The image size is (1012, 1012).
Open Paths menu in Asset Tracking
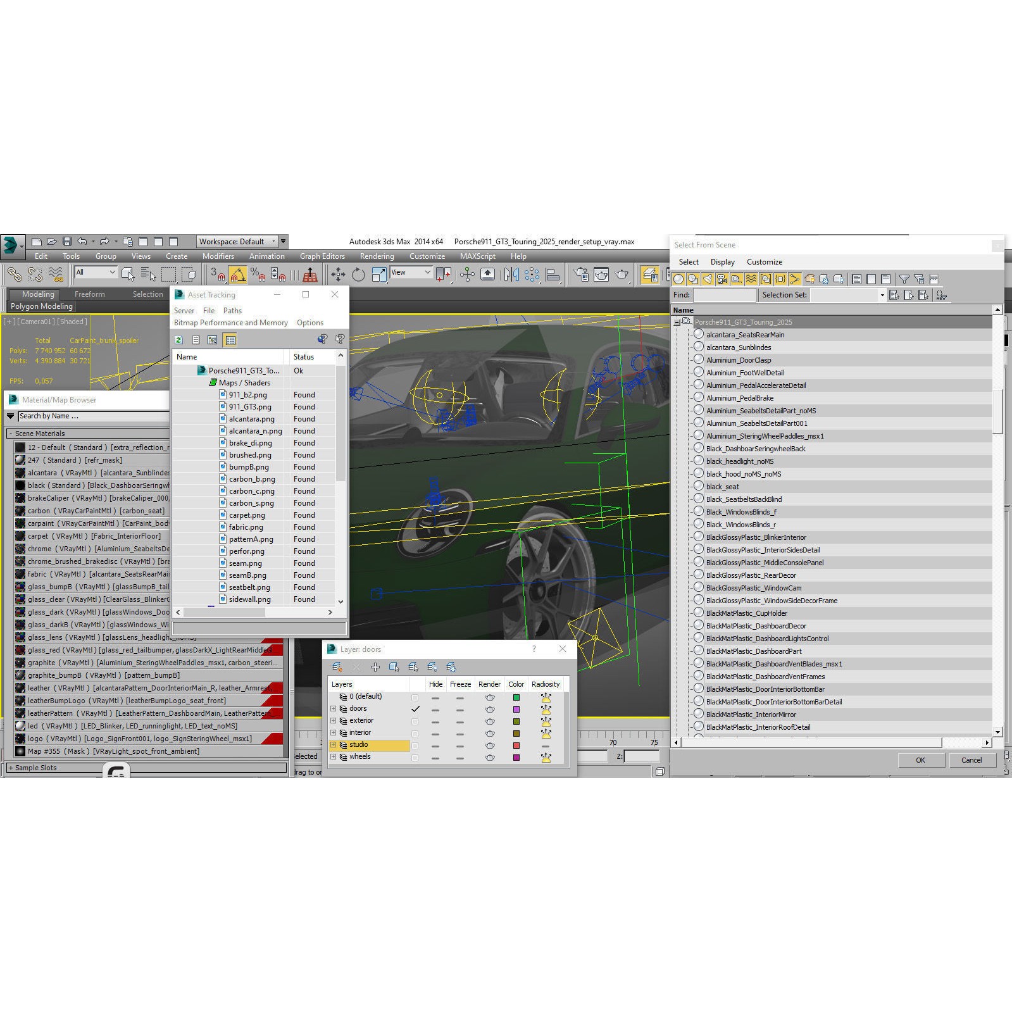coord(232,311)
